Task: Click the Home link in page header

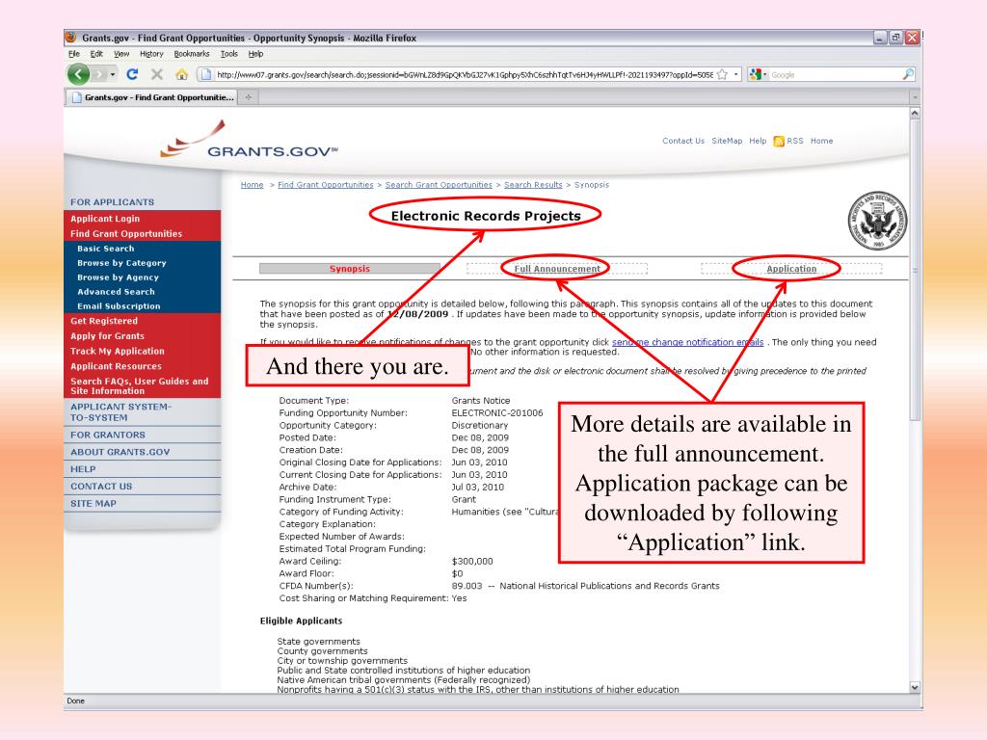Action: tap(821, 141)
